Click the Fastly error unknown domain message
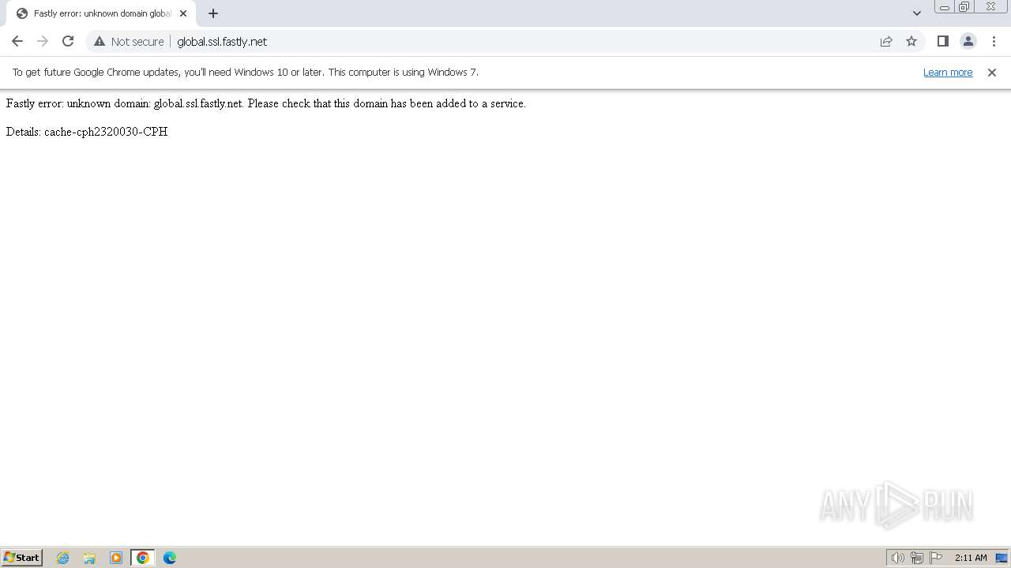Viewport: 1011px width, 568px height. (x=266, y=103)
